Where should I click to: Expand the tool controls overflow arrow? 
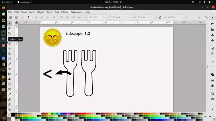click(200, 17)
